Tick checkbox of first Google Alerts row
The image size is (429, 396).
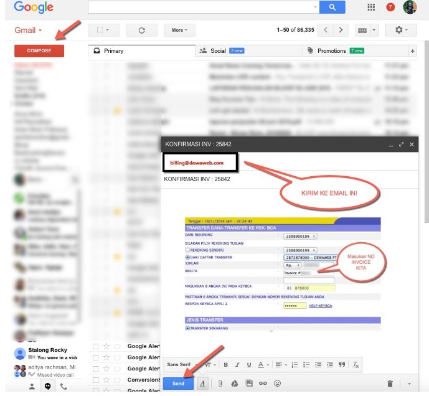pos(95,346)
